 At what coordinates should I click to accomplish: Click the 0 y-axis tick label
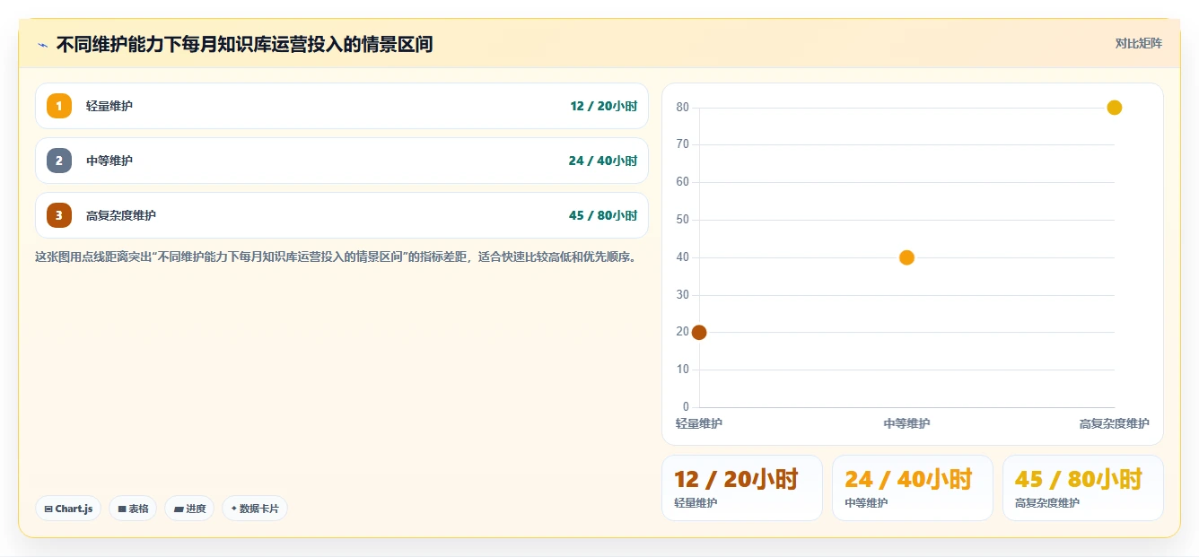coord(686,407)
